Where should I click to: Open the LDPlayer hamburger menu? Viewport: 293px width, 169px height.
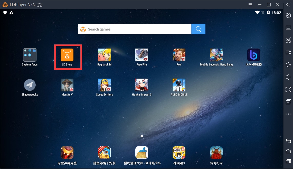point(250,4)
